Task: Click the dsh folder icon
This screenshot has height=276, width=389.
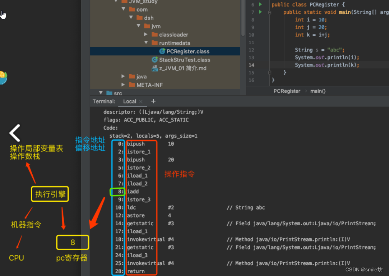Action: 140,18
